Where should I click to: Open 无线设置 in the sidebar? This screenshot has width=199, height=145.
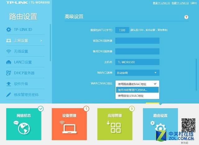pos(25,51)
